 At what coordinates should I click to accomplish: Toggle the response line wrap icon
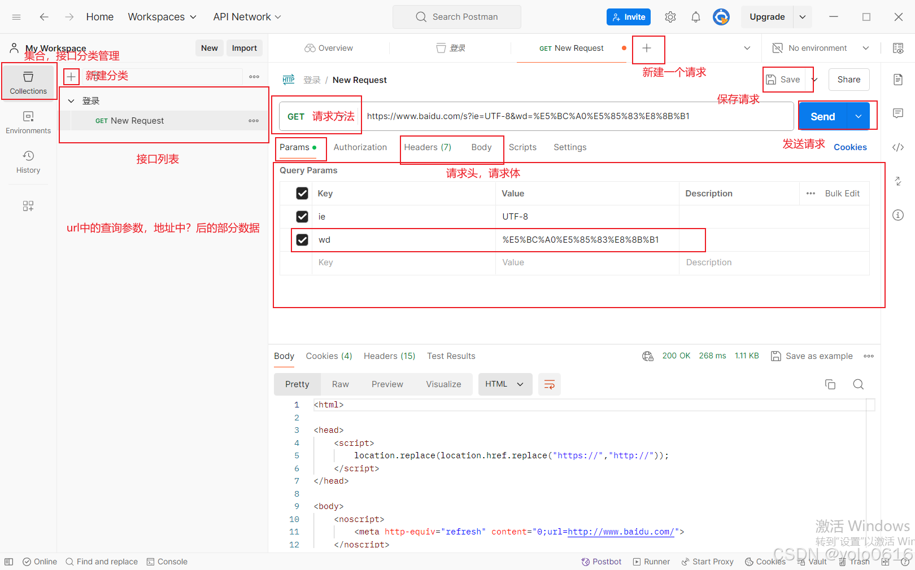pos(549,384)
